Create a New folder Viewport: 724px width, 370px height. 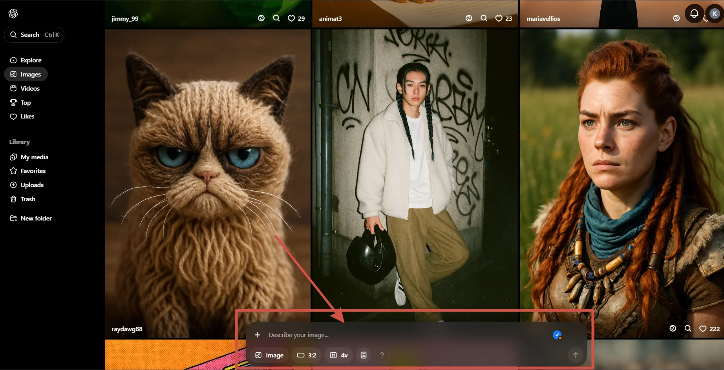tap(31, 218)
